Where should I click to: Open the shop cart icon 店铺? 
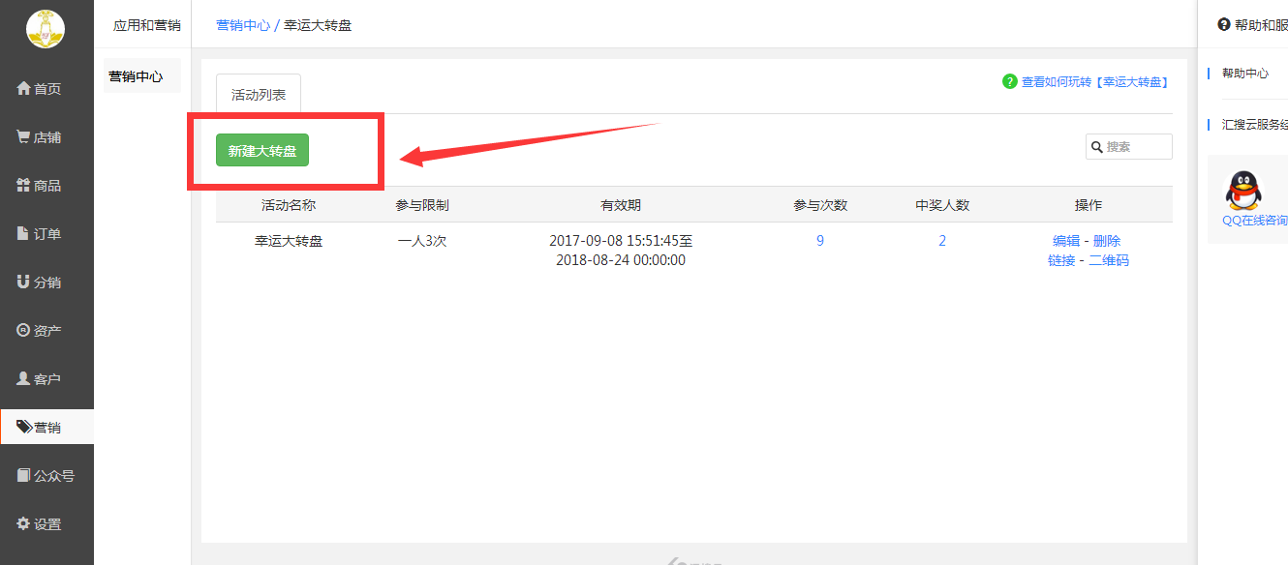click(x=24, y=137)
